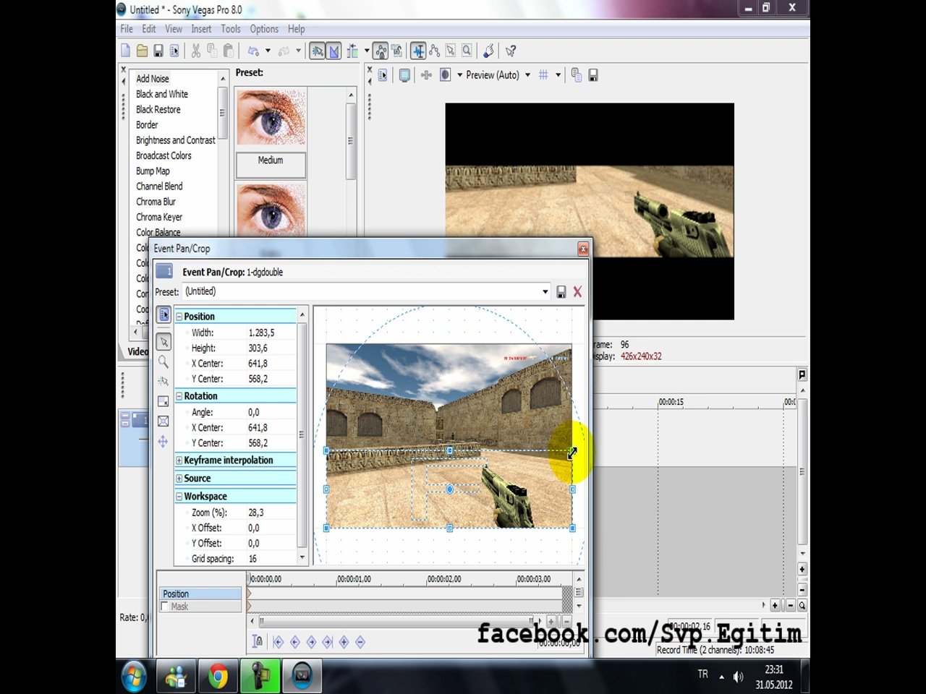This screenshot has height=694, width=926.
Task: Collapse the Rotation property group
Action: pyautogui.click(x=179, y=396)
